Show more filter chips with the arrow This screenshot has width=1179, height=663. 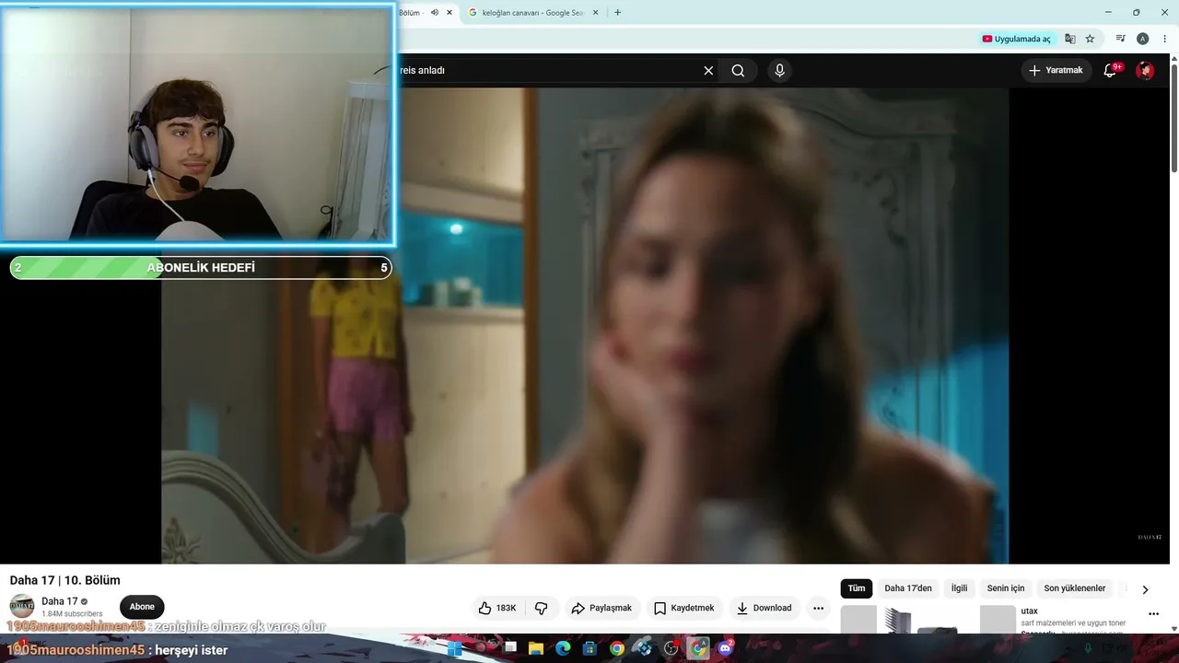1145,589
